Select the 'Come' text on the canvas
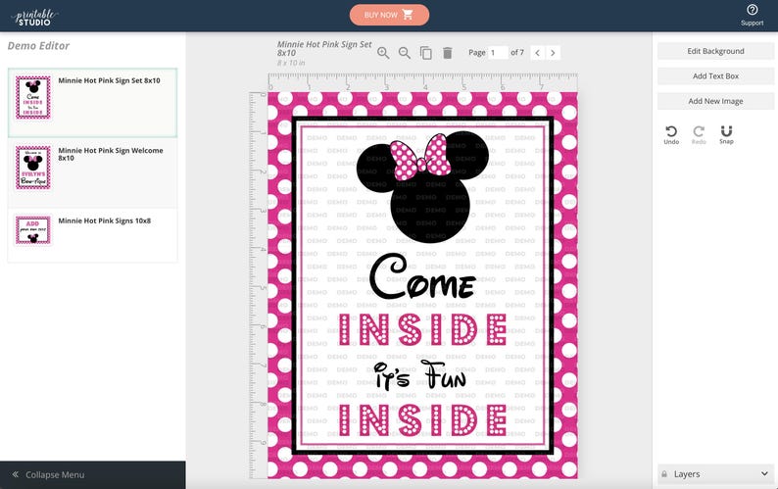This screenshot has height=489, width=778. 422,276
